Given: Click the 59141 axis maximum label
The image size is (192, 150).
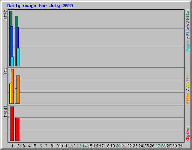Looking at the screenshot, I should click(6, 111).
